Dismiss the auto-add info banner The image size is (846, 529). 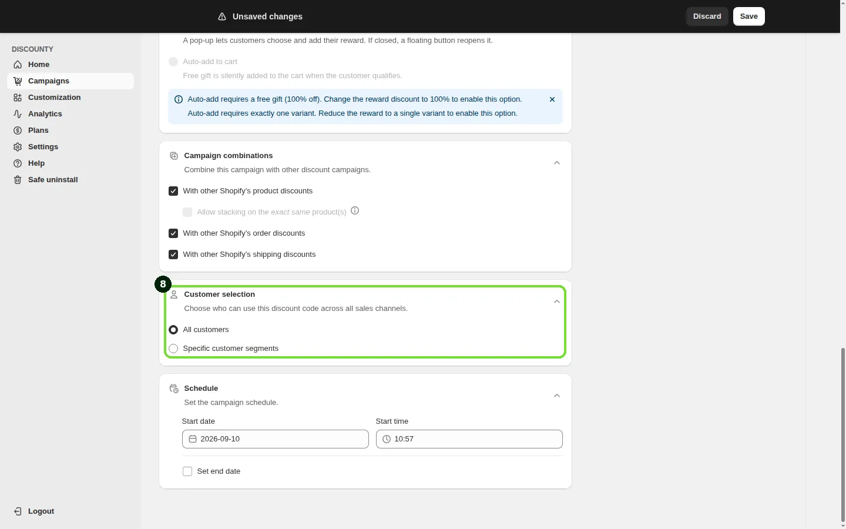[x=552, y=99]
